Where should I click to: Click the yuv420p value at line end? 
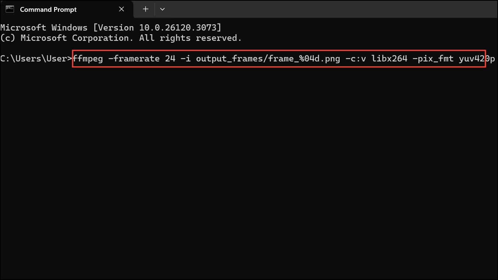[477, 59]
